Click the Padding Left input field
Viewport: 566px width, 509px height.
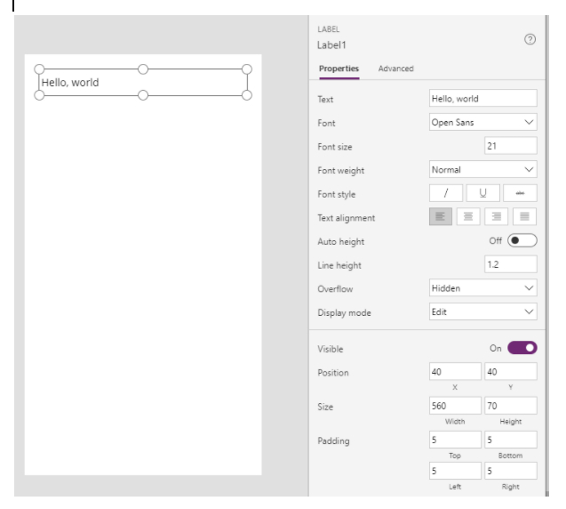point(455,471)
